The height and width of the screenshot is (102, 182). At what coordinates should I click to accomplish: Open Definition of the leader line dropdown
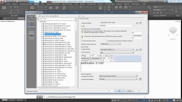(111, 44)
